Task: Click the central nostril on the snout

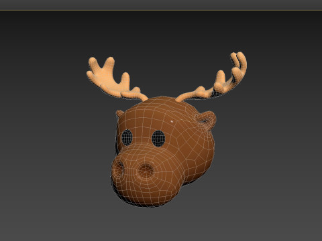Action: click(x=146, y=171)
